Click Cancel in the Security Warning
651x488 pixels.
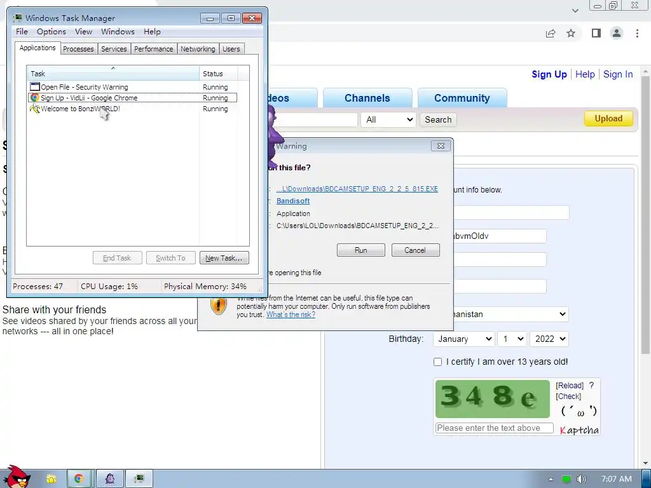coord(415,250)
